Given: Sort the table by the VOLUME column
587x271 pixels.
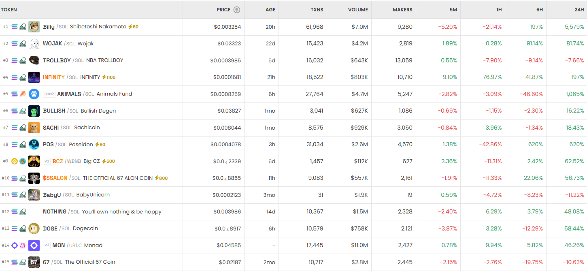Looking at the screenshot, I should point(358,10).
